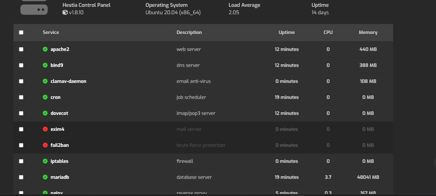Check the cron row checkbox
This screenshot has height=196, width=436.
click(x=21, y=97)
